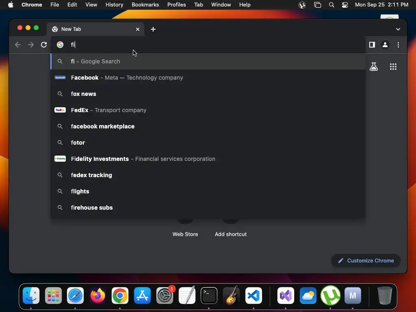The image size is (416, 312).
Task: Open the File menu
Action: pyautogui.click(x=55, y=4)
